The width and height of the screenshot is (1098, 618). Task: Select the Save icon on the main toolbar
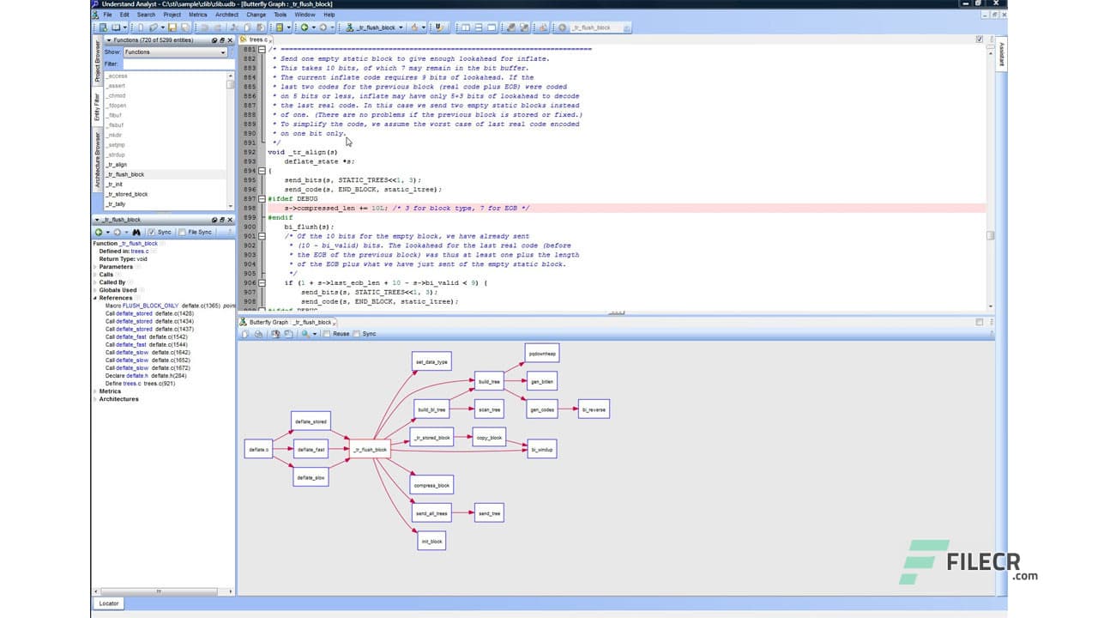172,27
